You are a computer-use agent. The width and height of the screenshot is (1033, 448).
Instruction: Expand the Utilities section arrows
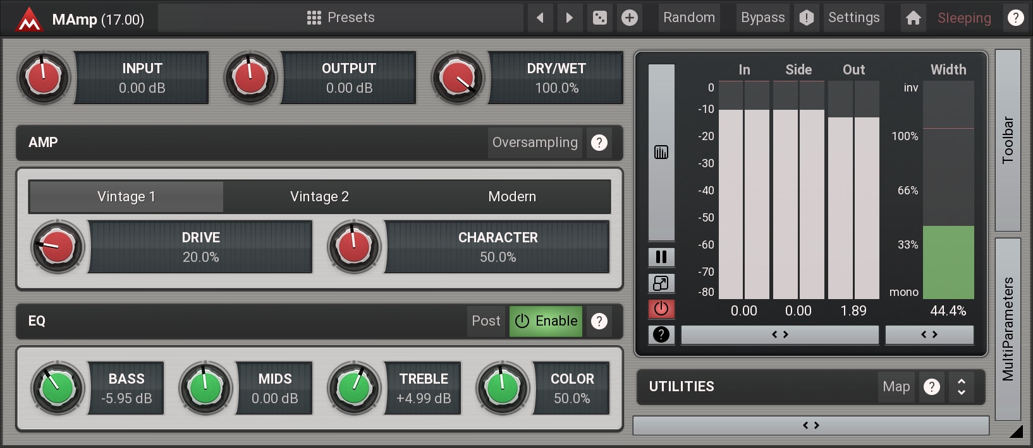(x=961, y=387)
